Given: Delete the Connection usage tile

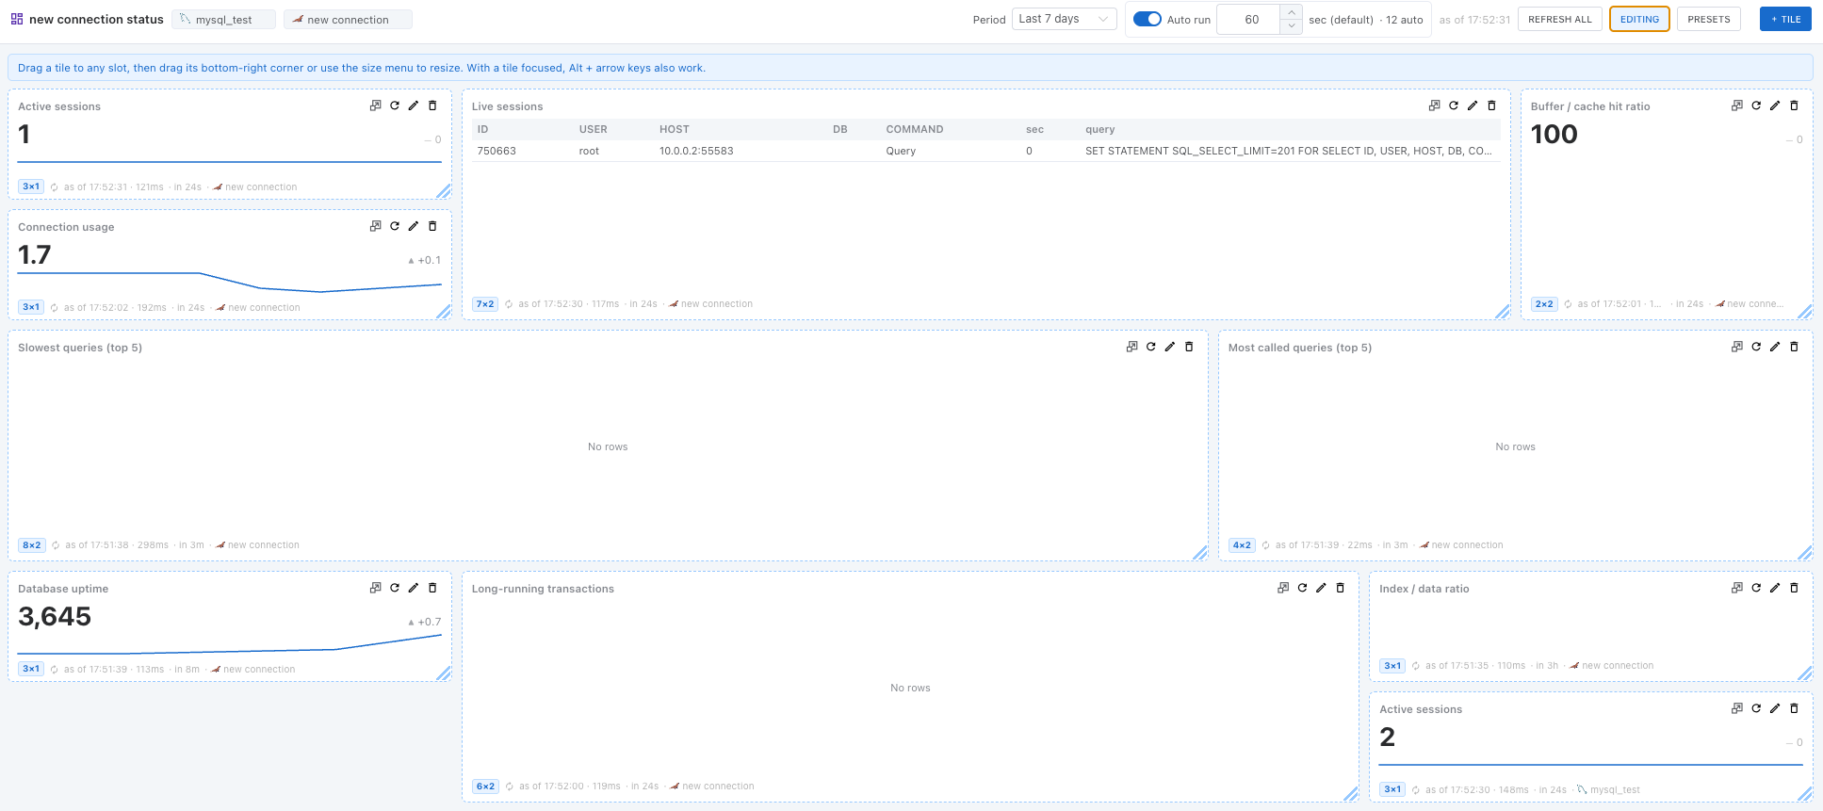Looking at the screenshot, I should coord(432,226).
